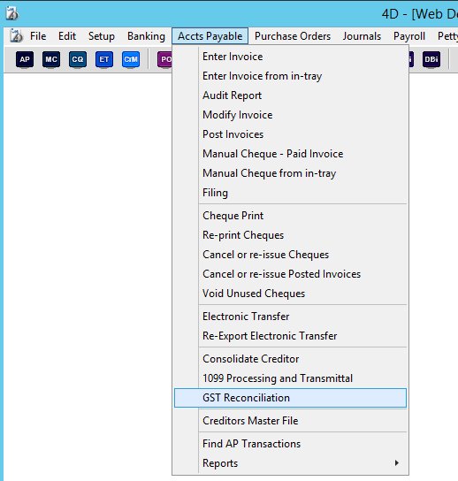Click the DBi toolbar icon

[431, 59]
